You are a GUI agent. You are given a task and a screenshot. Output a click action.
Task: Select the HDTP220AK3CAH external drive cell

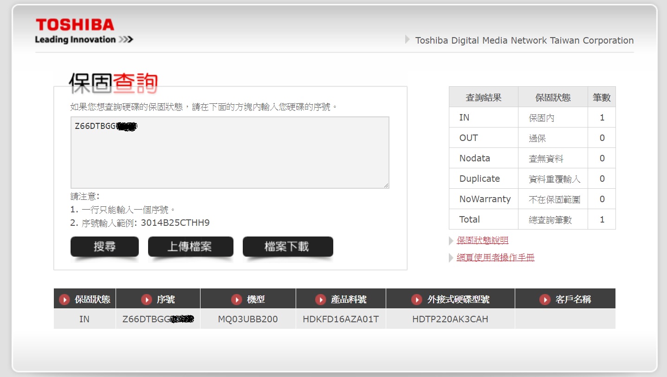pyautogui.click(x=450, y=319)
